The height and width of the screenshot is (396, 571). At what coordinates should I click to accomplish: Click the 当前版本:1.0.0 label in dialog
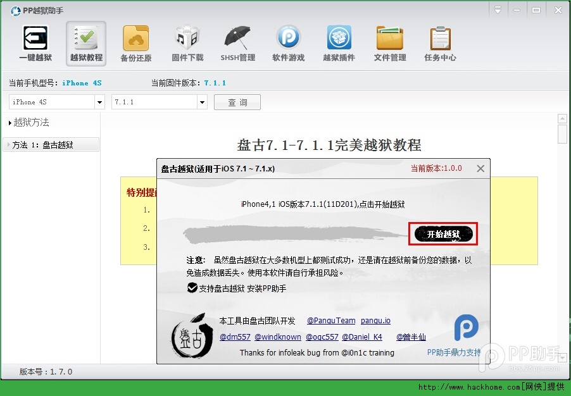(x=436, y=168)
